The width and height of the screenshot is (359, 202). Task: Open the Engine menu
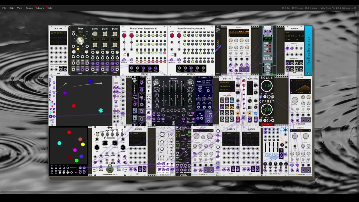29,8
